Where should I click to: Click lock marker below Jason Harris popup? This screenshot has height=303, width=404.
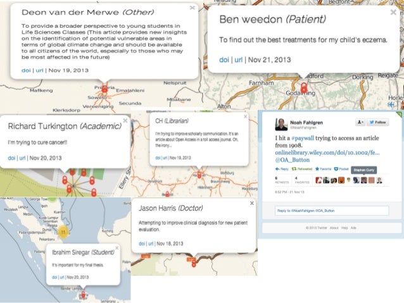coord(194,263)
